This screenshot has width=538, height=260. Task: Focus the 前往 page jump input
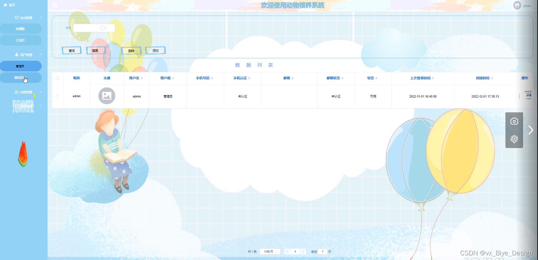pos(322,252)
